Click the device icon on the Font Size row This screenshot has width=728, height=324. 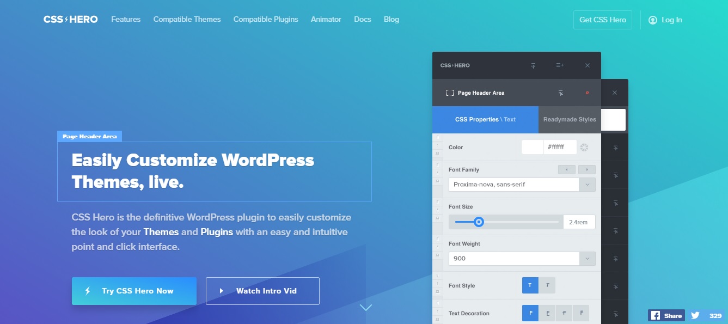click(x=437, y=218)
